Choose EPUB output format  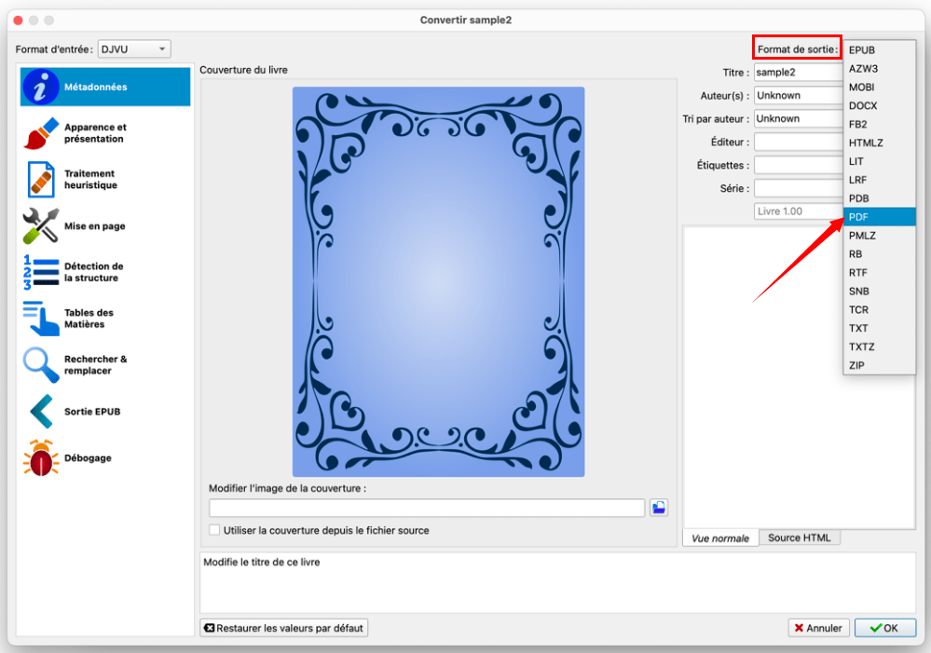click(879, 50)
